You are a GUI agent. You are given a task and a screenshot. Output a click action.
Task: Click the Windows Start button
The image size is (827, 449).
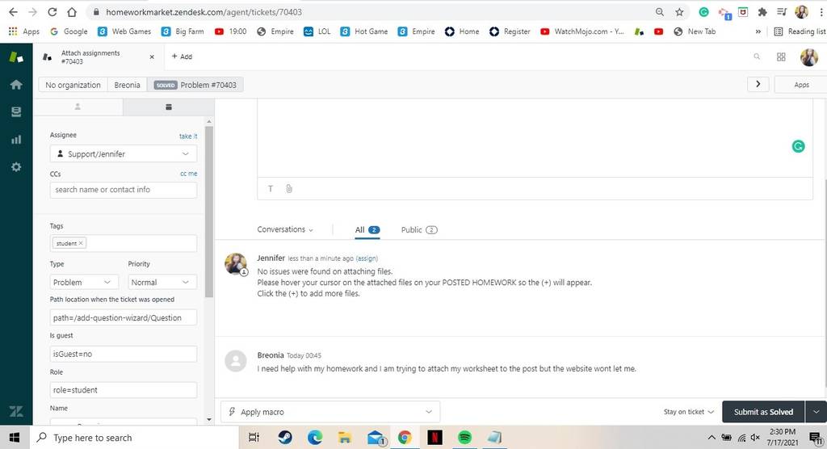(x=15, y=438)
